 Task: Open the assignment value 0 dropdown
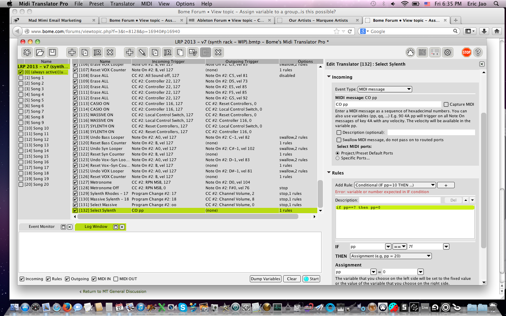421,272
